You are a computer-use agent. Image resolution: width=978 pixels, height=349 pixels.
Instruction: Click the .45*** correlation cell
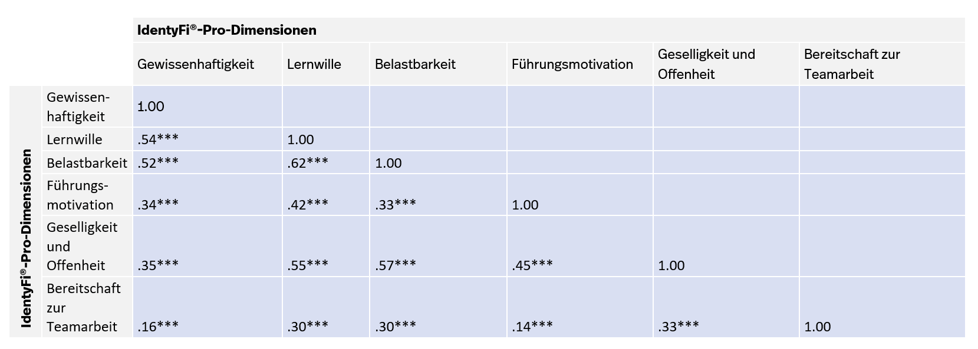point(532,265)
